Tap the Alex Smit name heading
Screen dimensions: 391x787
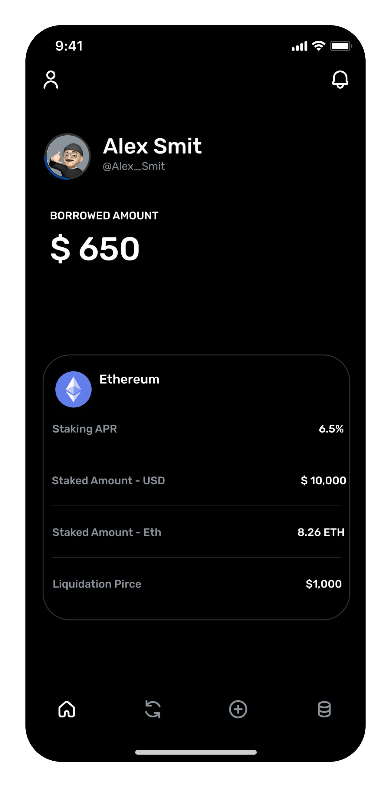152,146
